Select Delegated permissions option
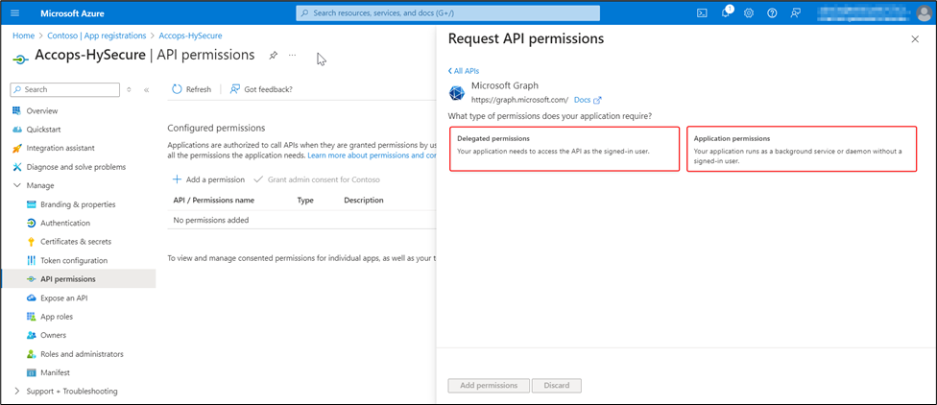 pyautogui.click(x=564, y=150)
